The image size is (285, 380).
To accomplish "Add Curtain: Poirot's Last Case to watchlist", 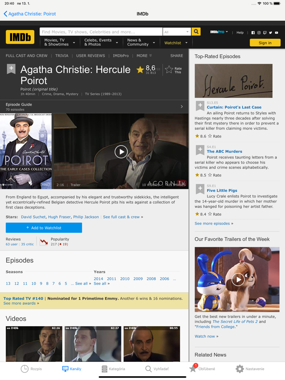I will click(x=200, y=106).
